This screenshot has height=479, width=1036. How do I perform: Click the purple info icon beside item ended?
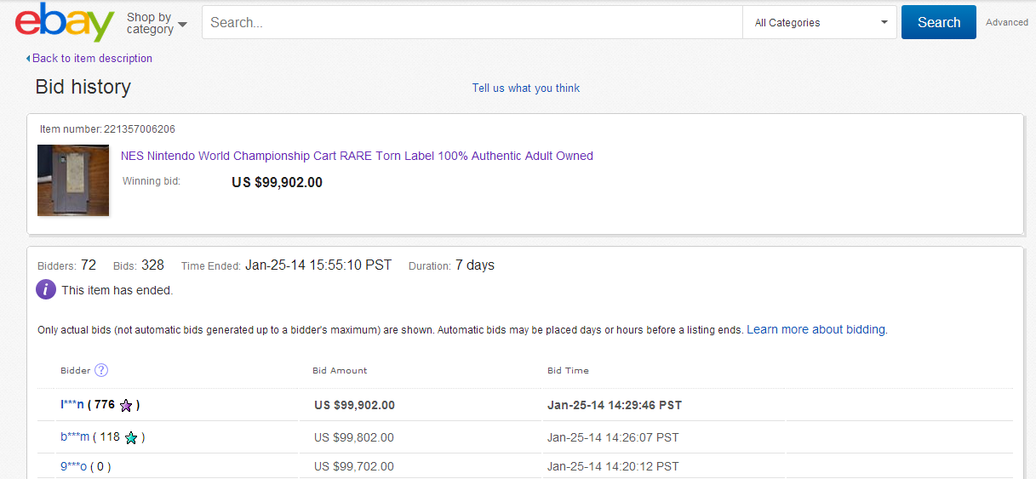coord(46,290)
